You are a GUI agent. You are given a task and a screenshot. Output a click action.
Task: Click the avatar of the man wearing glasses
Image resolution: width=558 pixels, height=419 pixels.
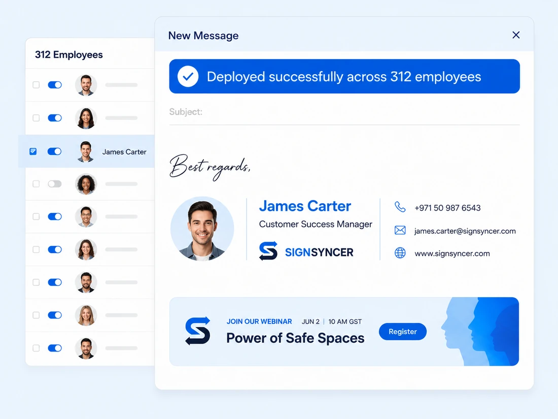click(x=86, y=217)
